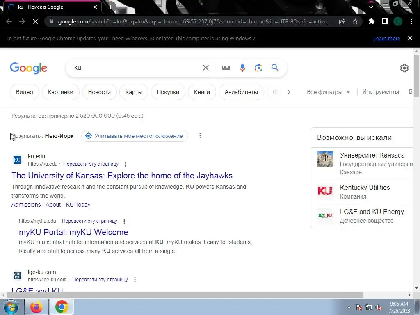Image resolution: width=420 pixels, height=315 pixels.
Task: Open the Университет Канзаса suggestion thumbnail
Action: point(325,159)
